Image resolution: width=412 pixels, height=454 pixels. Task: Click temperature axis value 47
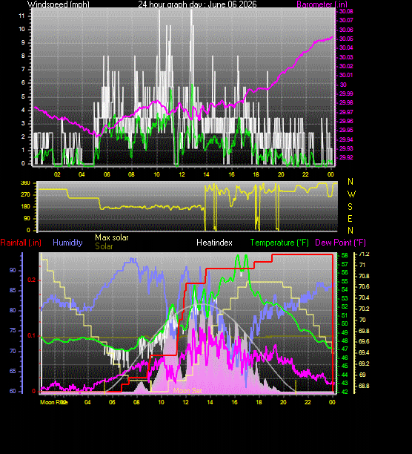pos(345,349)
